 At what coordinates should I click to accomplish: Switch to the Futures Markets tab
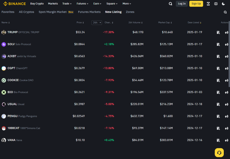click(x=89, y=12)
